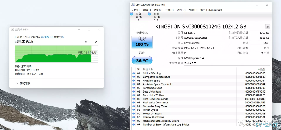This screenshot has width=281, height=130.
Task: Click the Composite Temperature status orb
Action: click(x=134, y=77)
